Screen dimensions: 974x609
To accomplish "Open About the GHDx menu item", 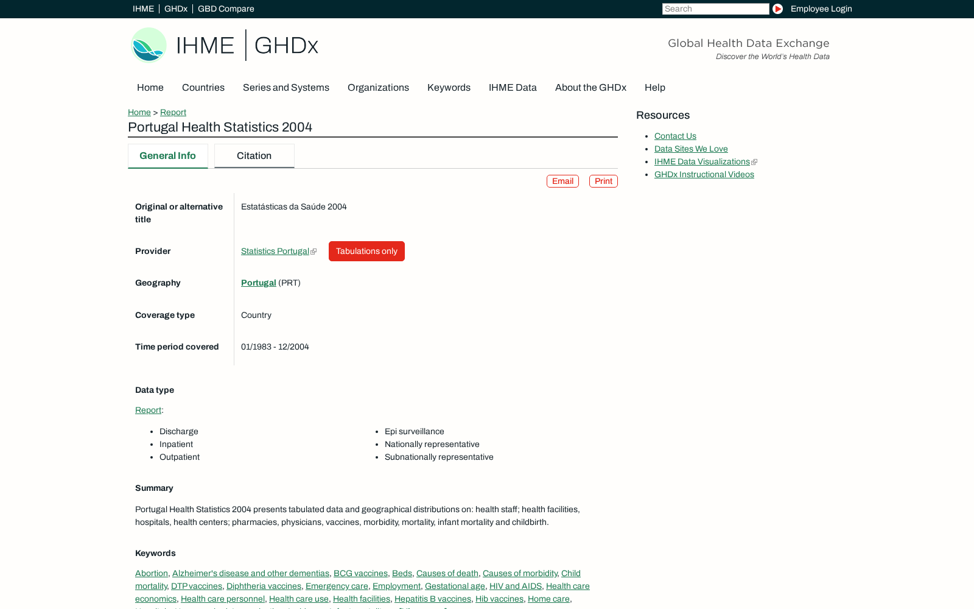I will 590,88.
